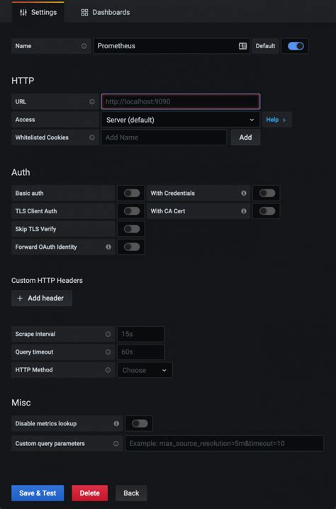
Task: Open the Access Server (default) dropdown
Action: click(x=181, y=120)
